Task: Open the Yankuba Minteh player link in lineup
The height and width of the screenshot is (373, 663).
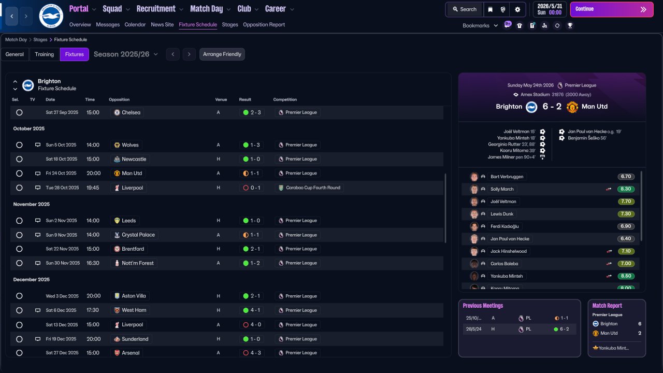Action: pyautogui.click(x=507, y=276)
